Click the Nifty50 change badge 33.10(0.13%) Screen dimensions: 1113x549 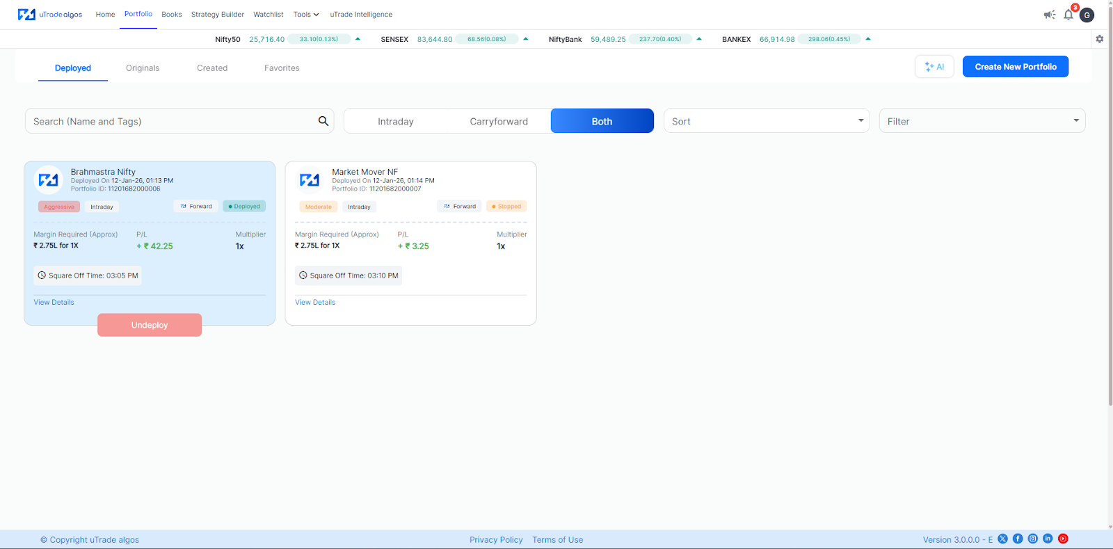click(319, 39)
